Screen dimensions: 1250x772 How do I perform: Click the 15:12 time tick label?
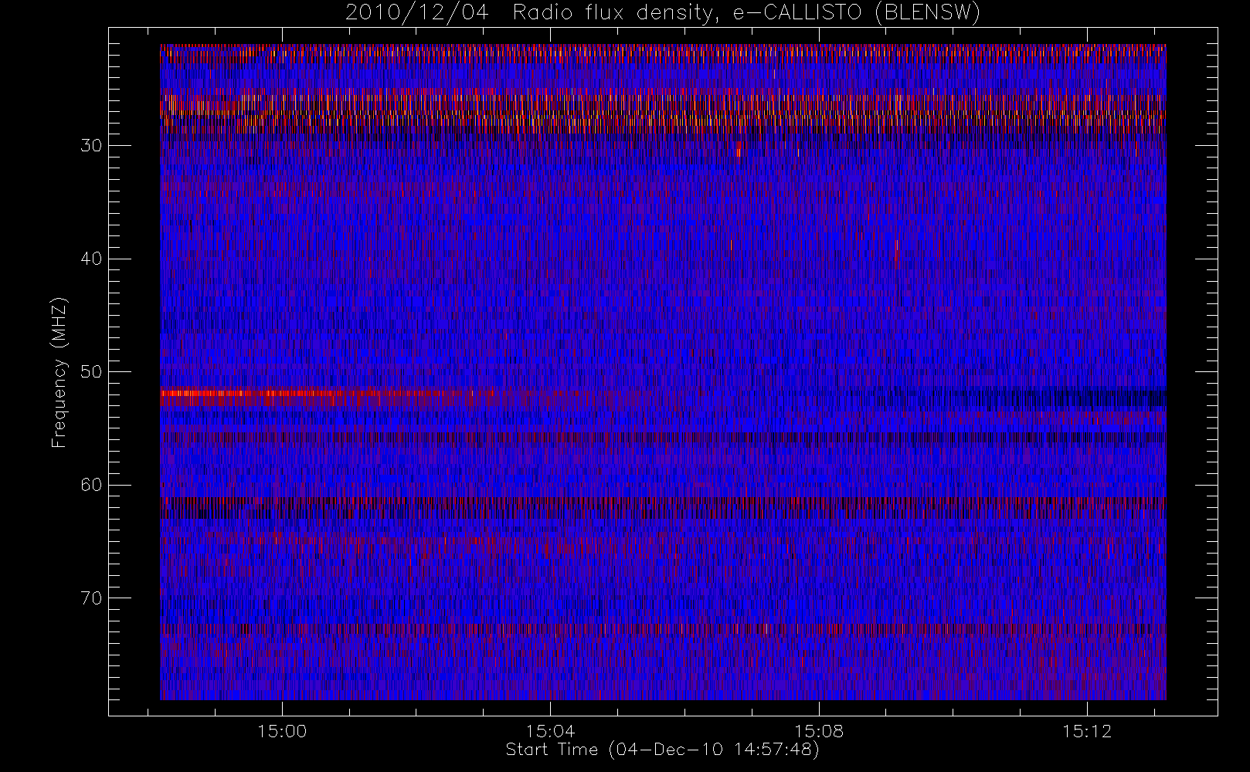point(1087,731)
